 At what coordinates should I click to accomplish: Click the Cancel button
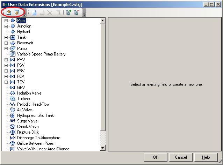(181, 157)
